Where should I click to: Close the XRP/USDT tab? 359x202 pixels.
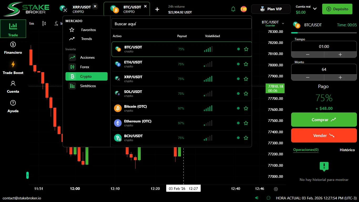click(x=95, y=6)
